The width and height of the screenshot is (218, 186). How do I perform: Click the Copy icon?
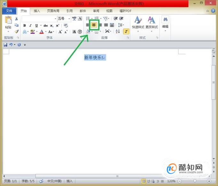[16, 25]
